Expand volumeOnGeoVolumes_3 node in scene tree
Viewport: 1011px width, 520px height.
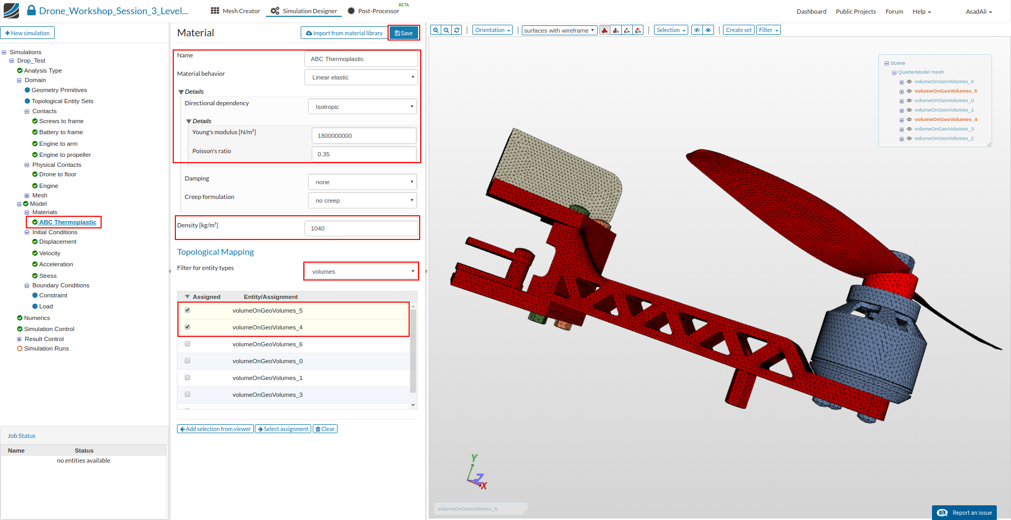coord(901,129)
